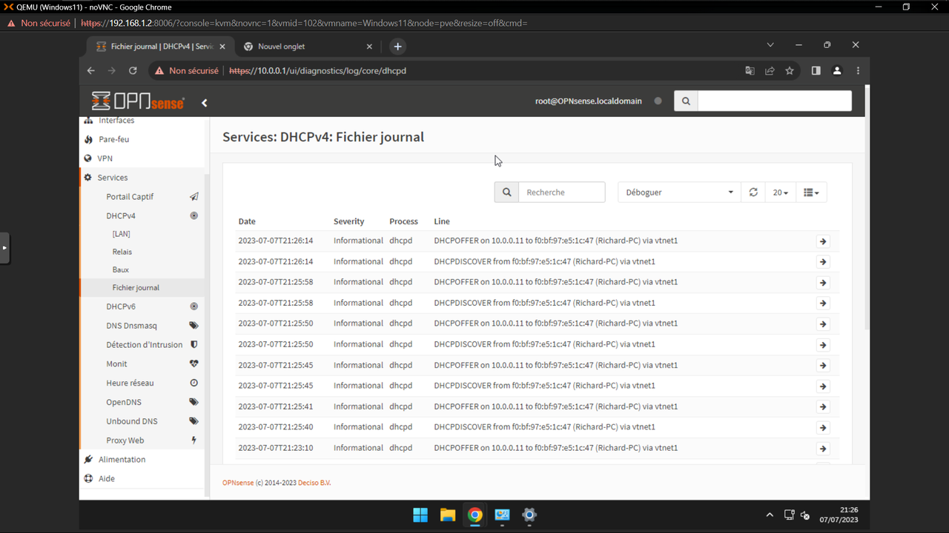
Task: Collapse the sidebar with the chevron arrow
Action: tap(205, 103)
